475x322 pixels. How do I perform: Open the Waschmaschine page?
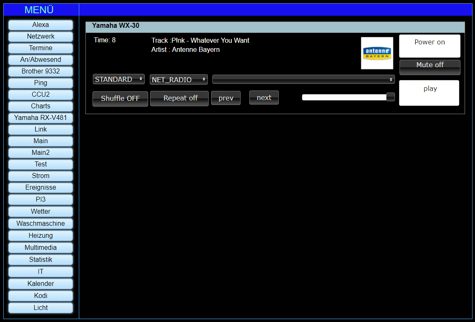point(41,224)
